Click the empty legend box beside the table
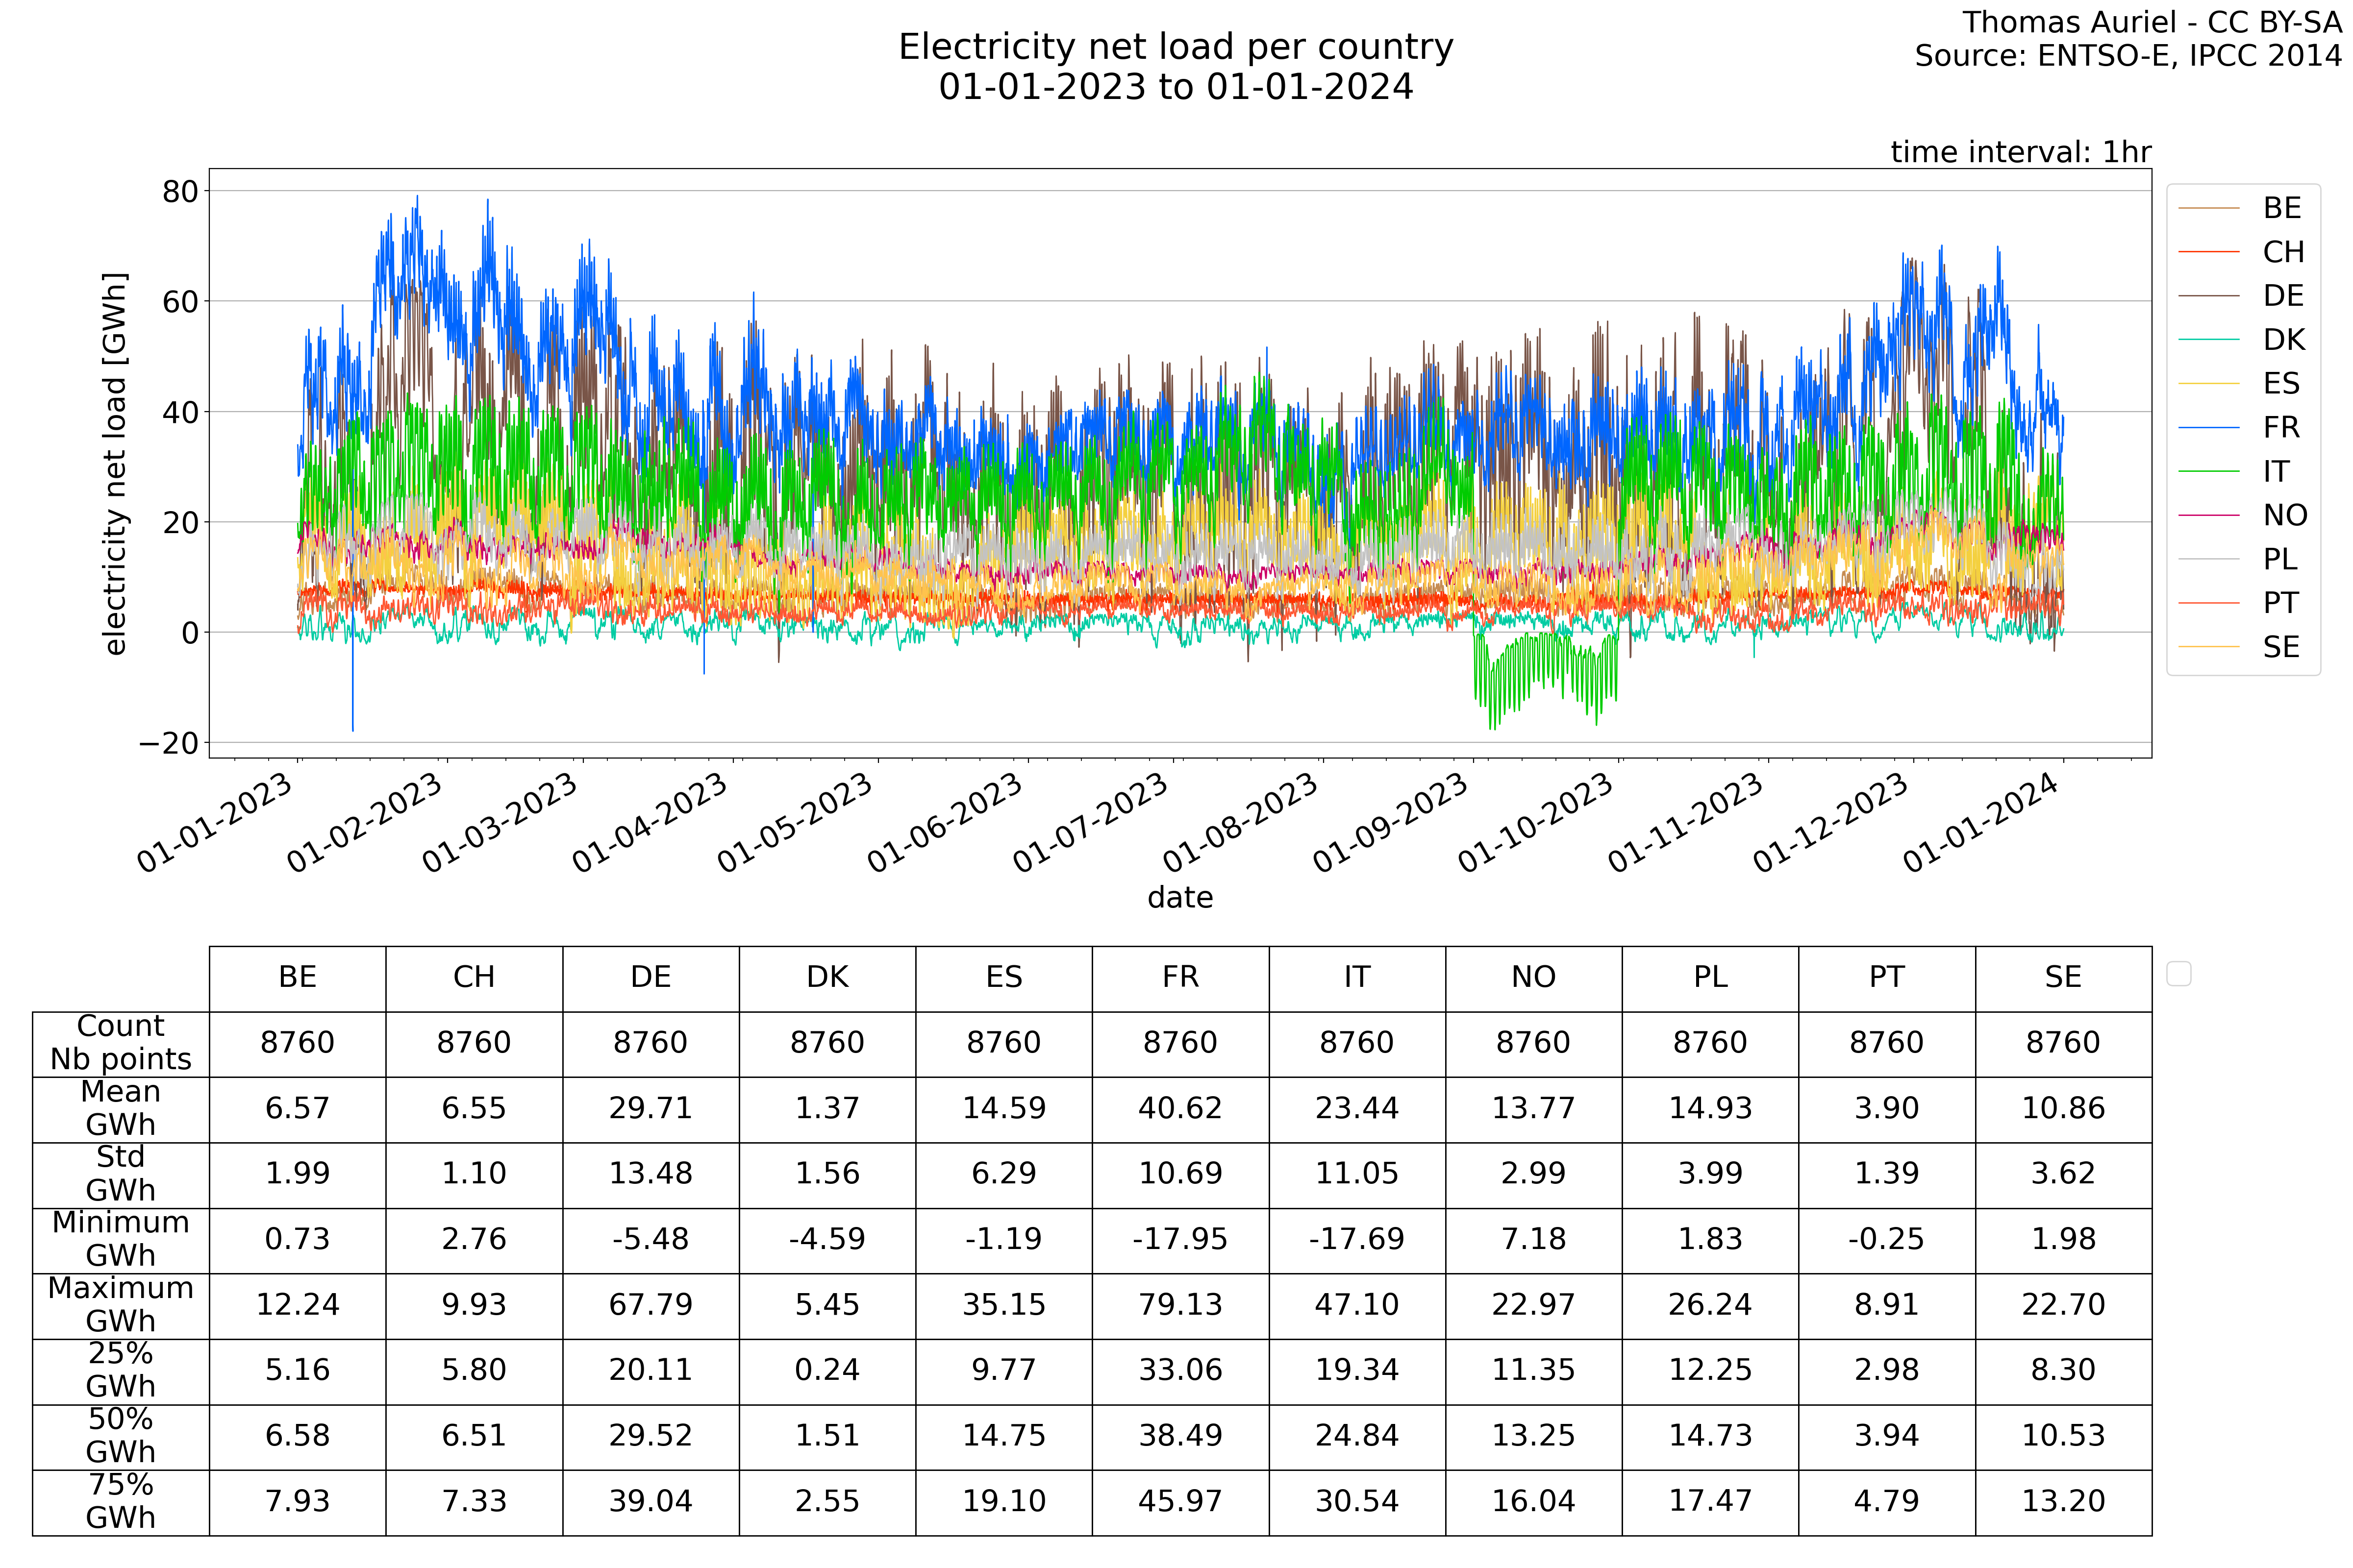The height and width of the screenshot is (1568, 2353). point(2178,974)
